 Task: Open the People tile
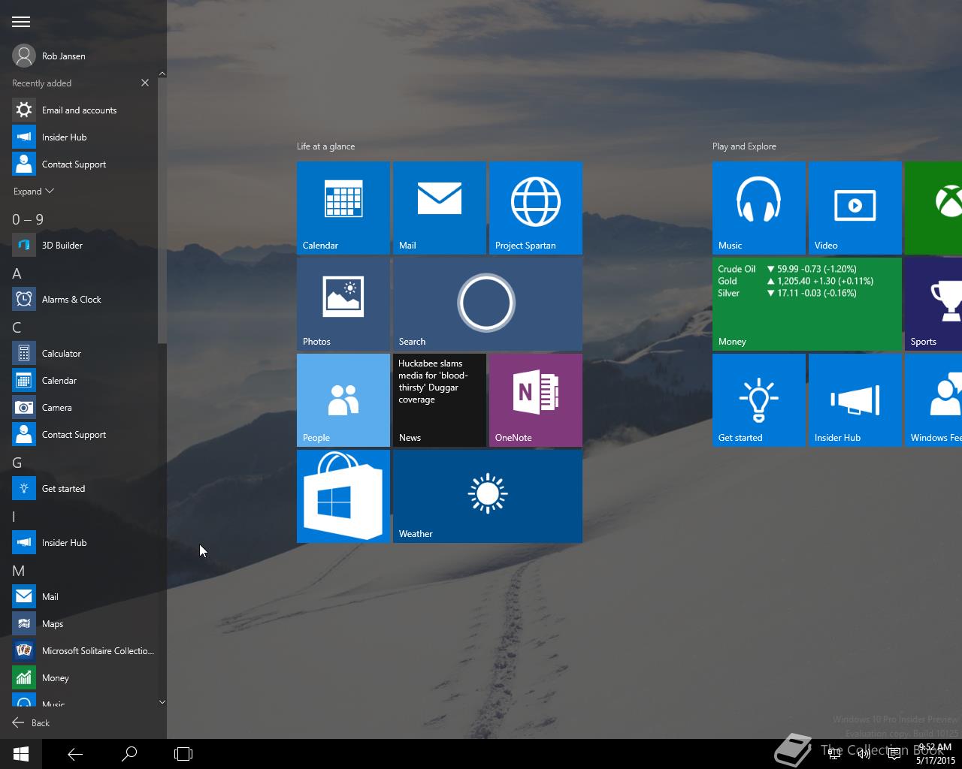(343, 400)
